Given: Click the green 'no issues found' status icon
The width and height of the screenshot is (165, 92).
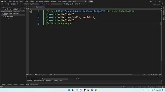Looking at the screenshot, I should point(35,75).
